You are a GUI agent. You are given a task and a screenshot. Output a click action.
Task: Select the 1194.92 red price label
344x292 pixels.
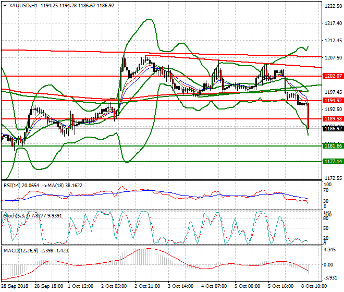coord(333,101)
